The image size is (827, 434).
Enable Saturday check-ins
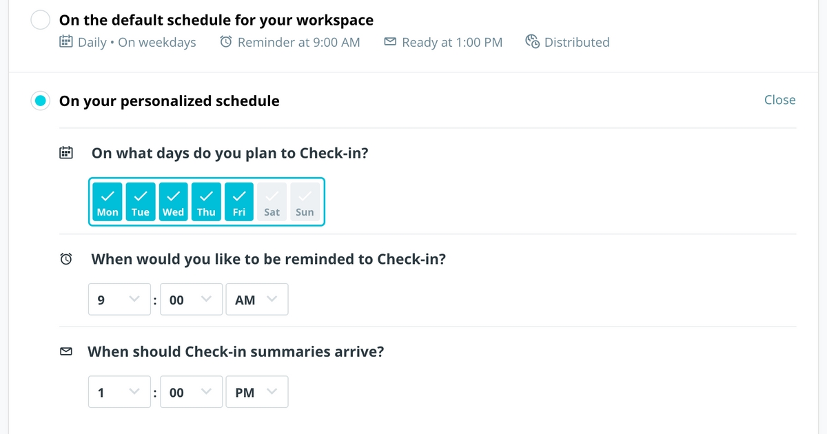pos(272,201)
